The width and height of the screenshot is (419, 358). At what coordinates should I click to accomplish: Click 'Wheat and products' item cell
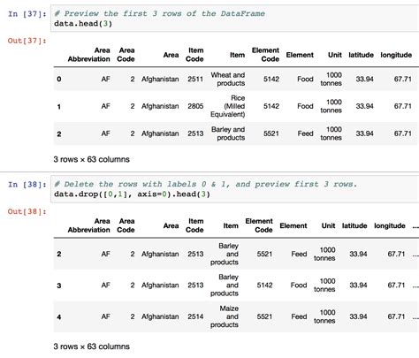[x=228, y=79]
